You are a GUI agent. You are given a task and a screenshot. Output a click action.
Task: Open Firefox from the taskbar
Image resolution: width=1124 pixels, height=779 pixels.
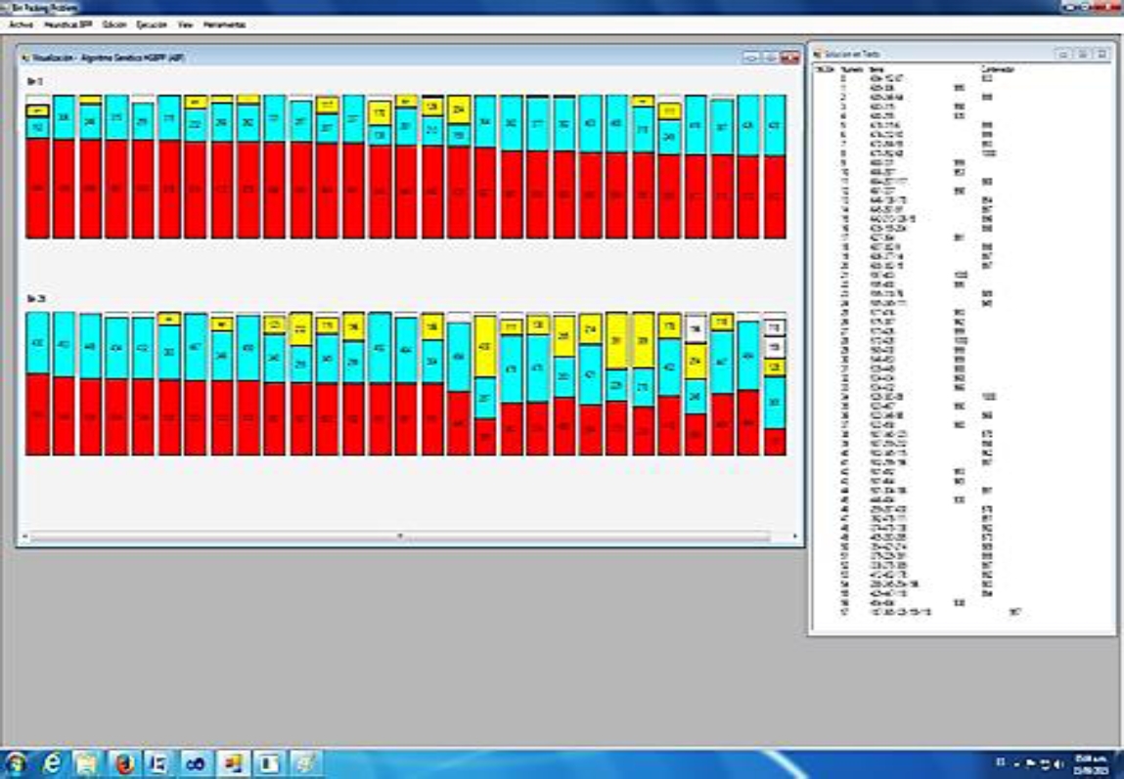(x=123, y=763)
